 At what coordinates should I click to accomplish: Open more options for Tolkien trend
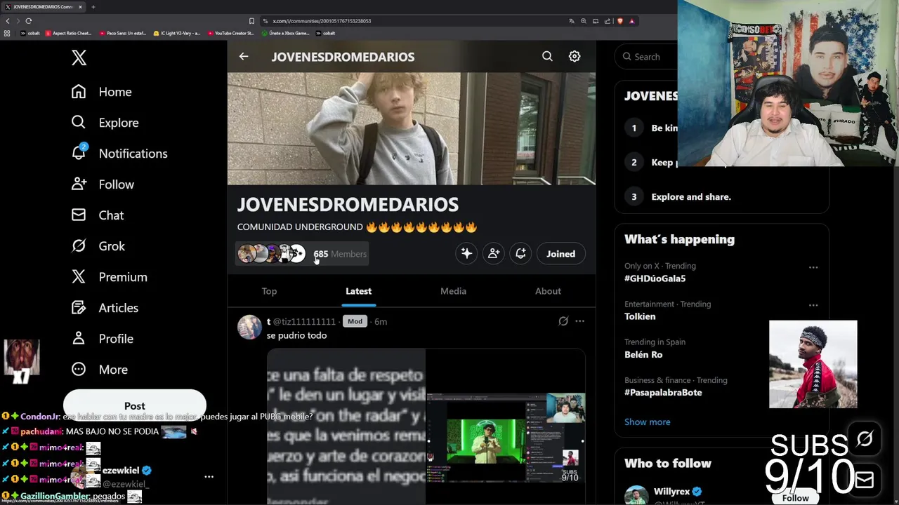[x=813, y=305]
